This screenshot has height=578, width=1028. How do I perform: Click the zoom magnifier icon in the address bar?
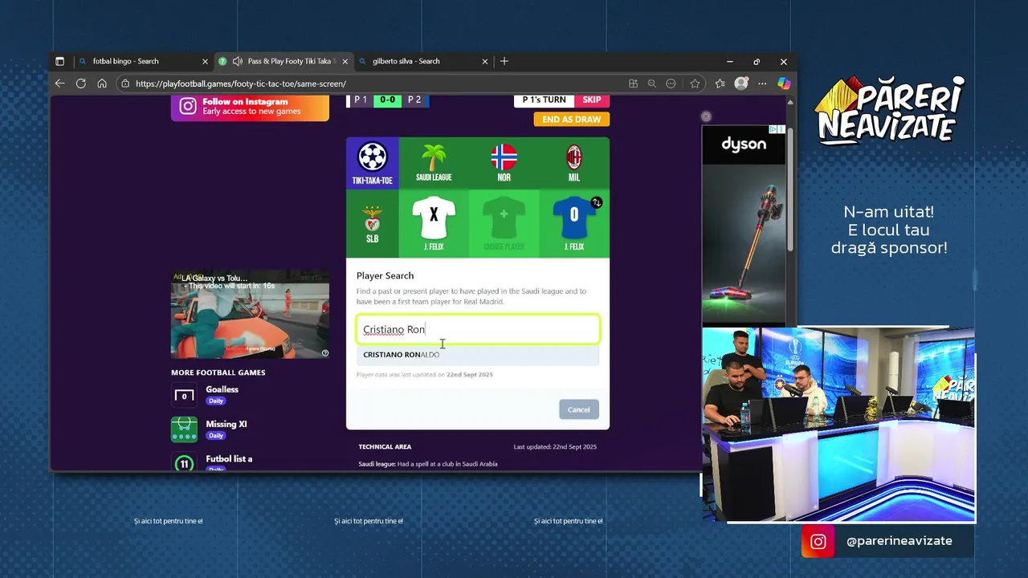[651, 83]
